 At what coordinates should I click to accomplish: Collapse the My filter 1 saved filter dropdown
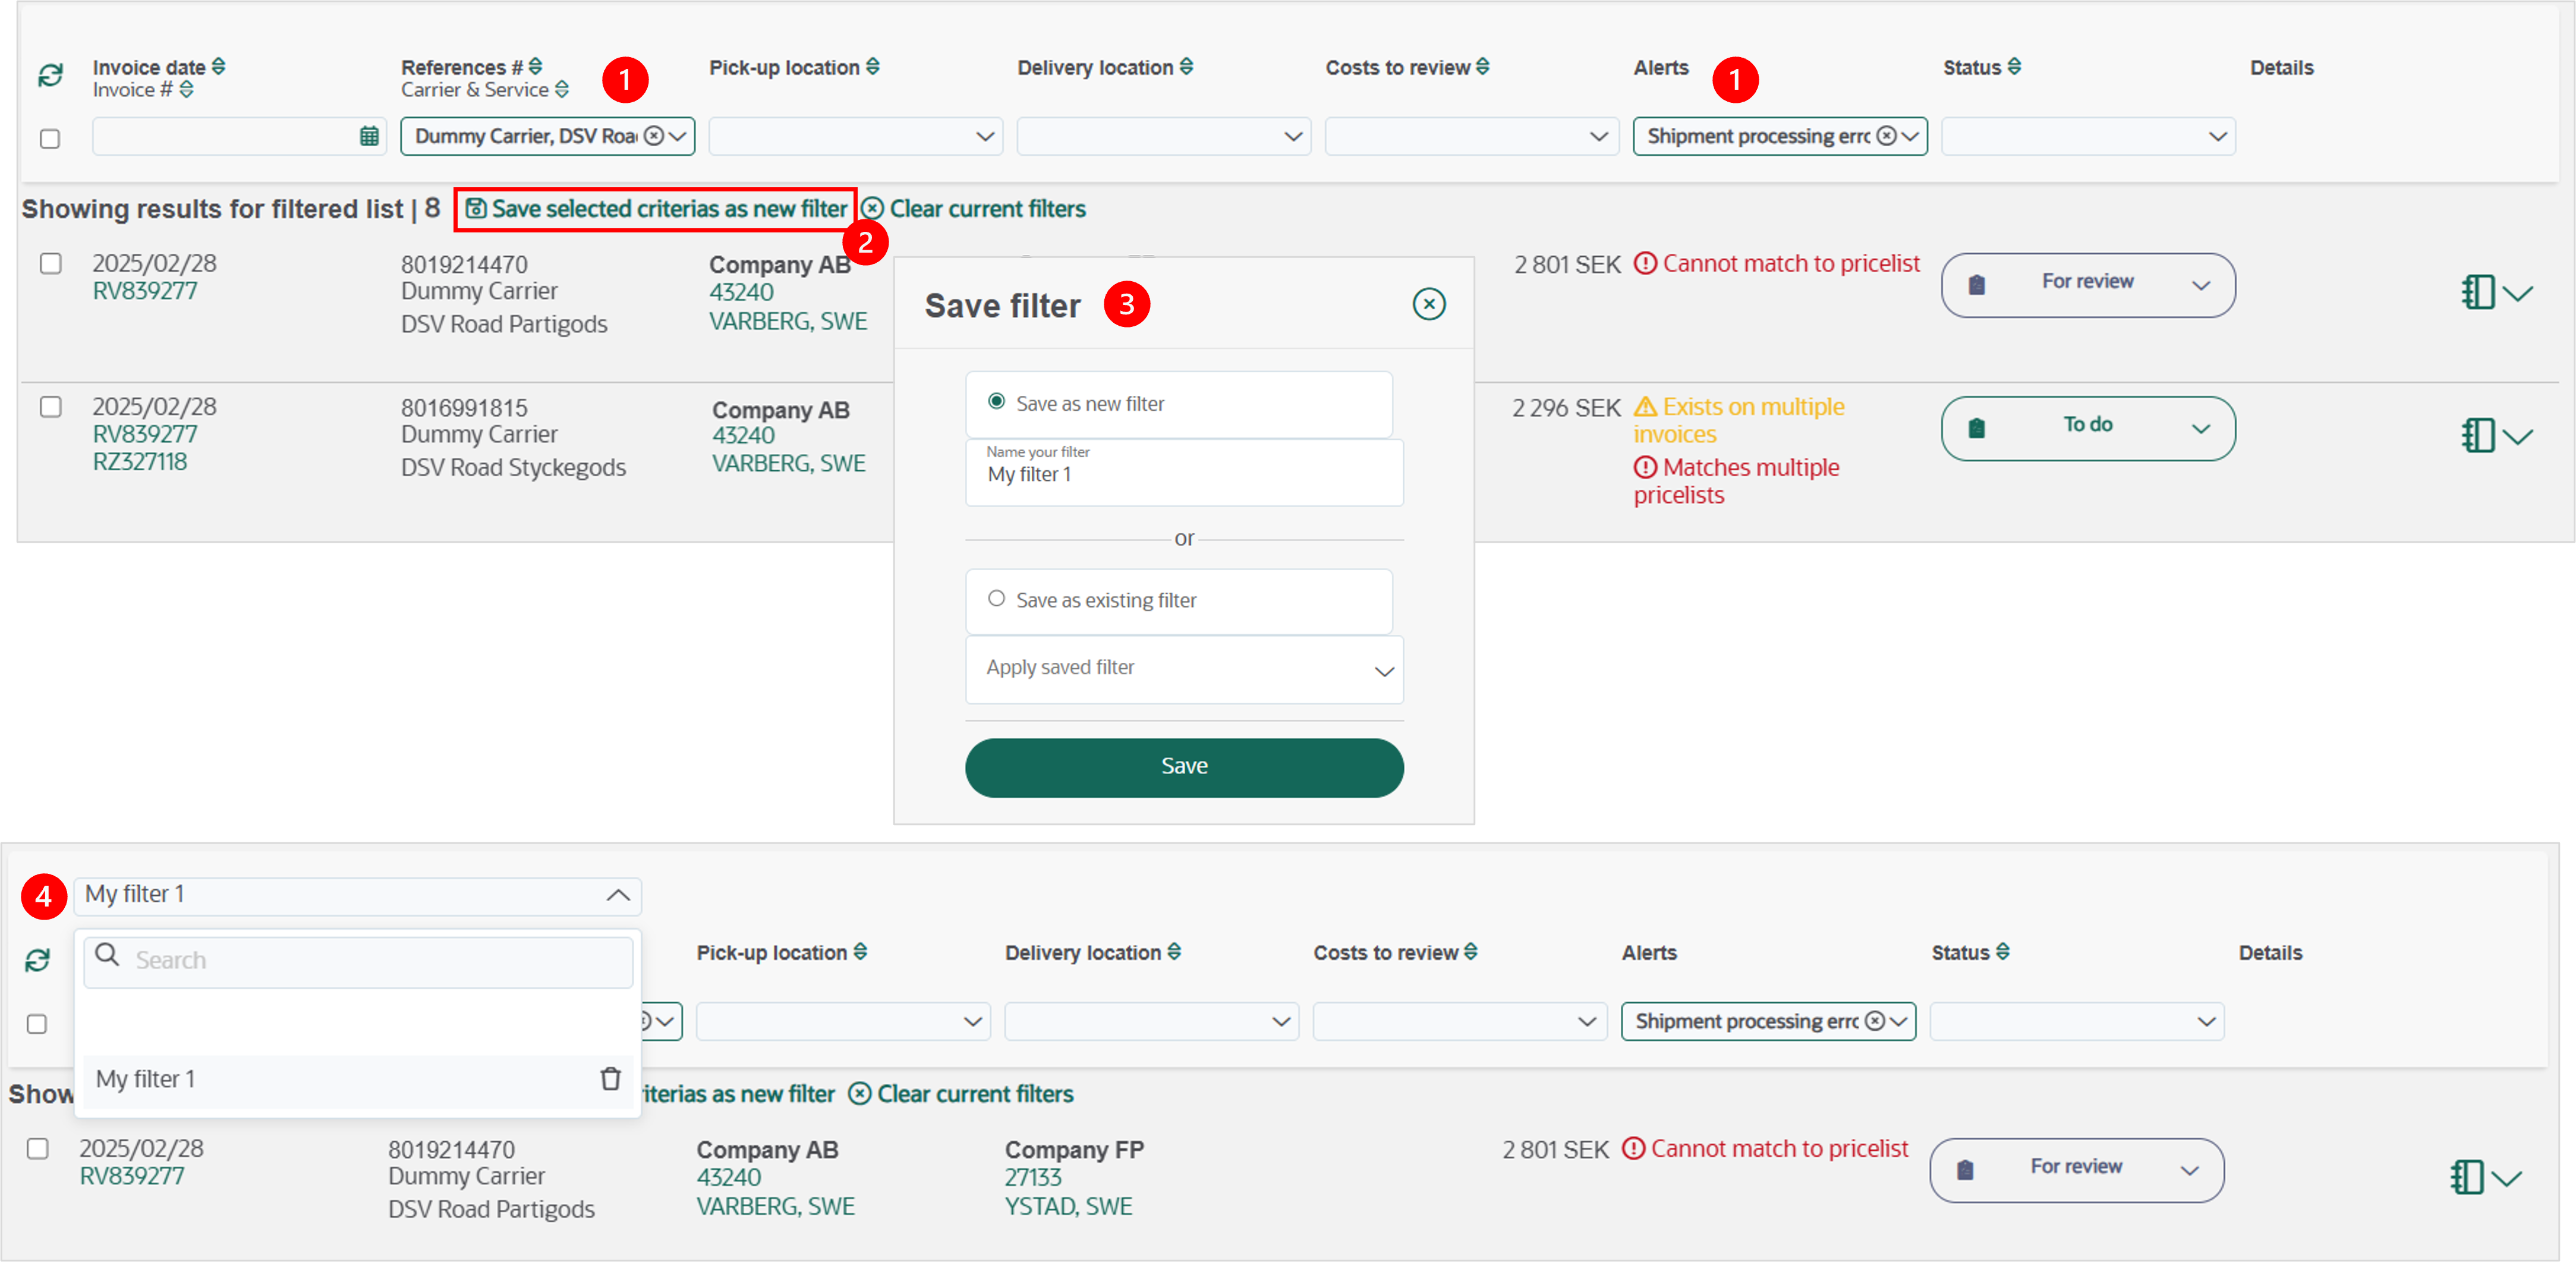(618, 896)
